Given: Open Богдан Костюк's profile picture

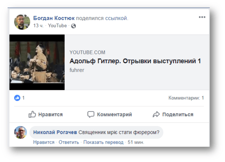Looking at the screenshot, I should (22, 21).
